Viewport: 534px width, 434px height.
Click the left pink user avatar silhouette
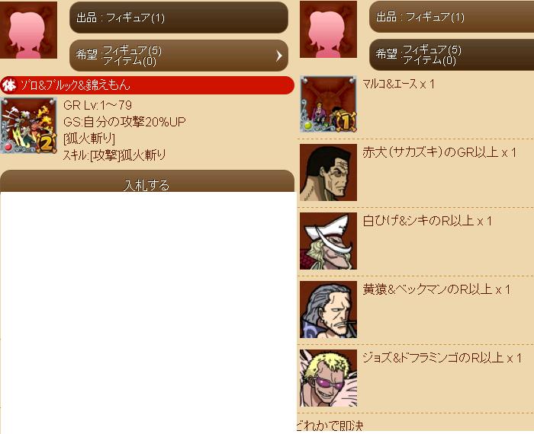click(x=29, y=30)
